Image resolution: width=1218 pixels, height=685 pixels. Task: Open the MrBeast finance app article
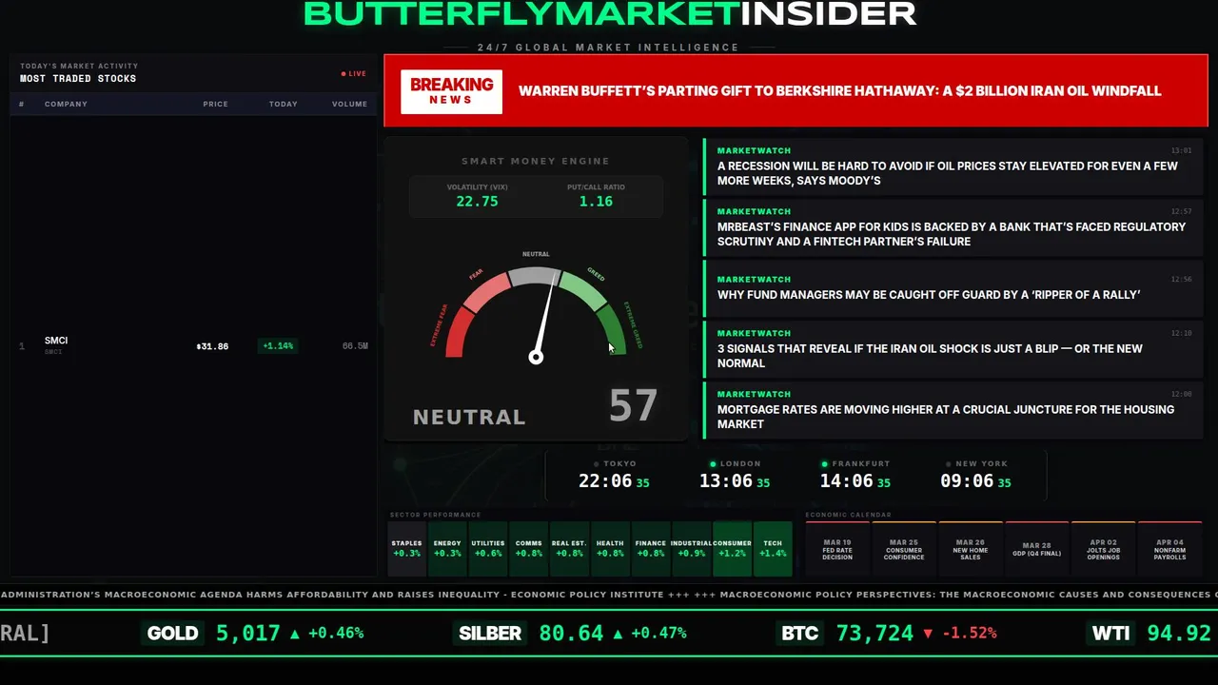click(x=953, y=227)
